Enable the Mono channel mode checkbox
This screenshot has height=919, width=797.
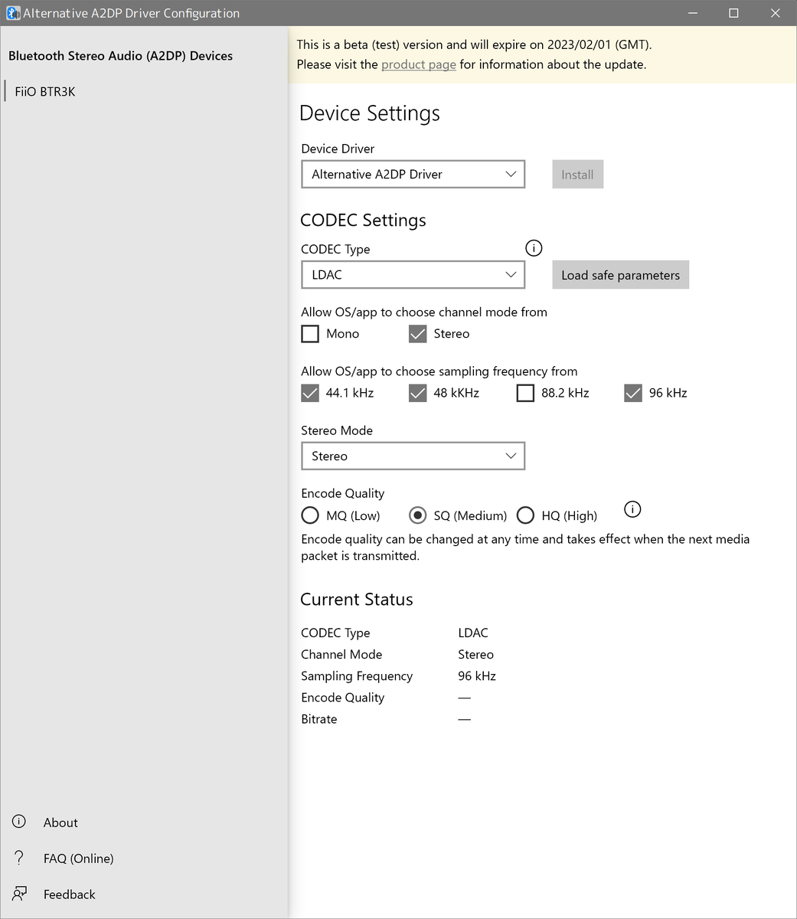[x=309, y=333]
